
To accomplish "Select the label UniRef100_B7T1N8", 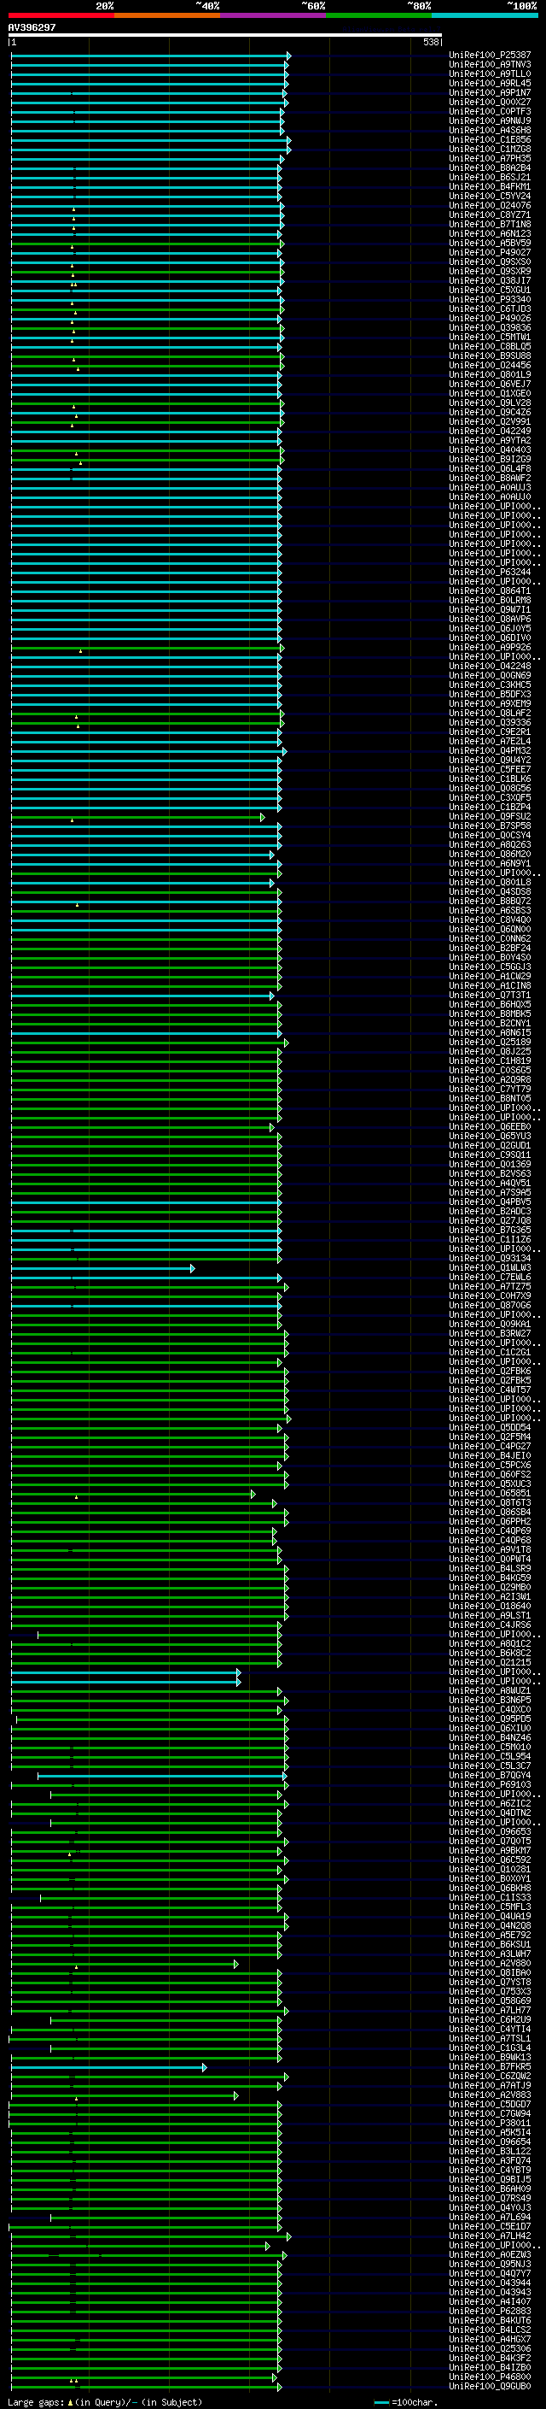I will point(489,225).
